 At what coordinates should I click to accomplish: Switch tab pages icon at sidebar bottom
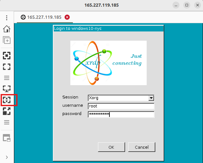coord(7,138)
